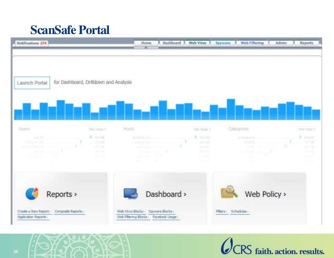Click the Notifications 274 indicator
Image resolution: width=334 pixels, height=258 pixels.
31,43
